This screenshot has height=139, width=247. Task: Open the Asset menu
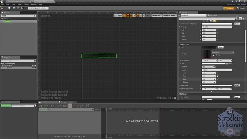pos(14,4)
